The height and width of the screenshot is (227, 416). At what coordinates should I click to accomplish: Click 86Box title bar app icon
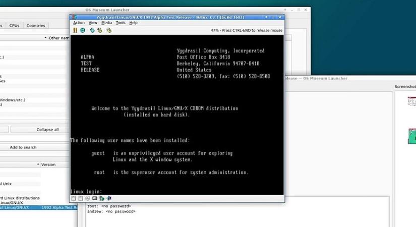tap(74, 17)
